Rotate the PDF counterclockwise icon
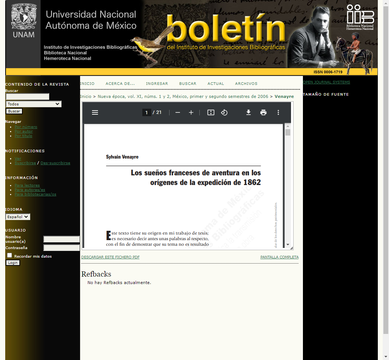This screenshot has width=389, height=360. click(x=224, y=112)
